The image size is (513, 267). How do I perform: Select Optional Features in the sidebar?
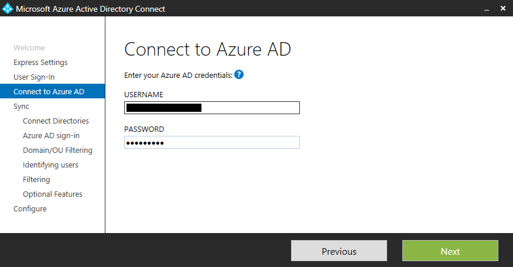click(53, 194)
